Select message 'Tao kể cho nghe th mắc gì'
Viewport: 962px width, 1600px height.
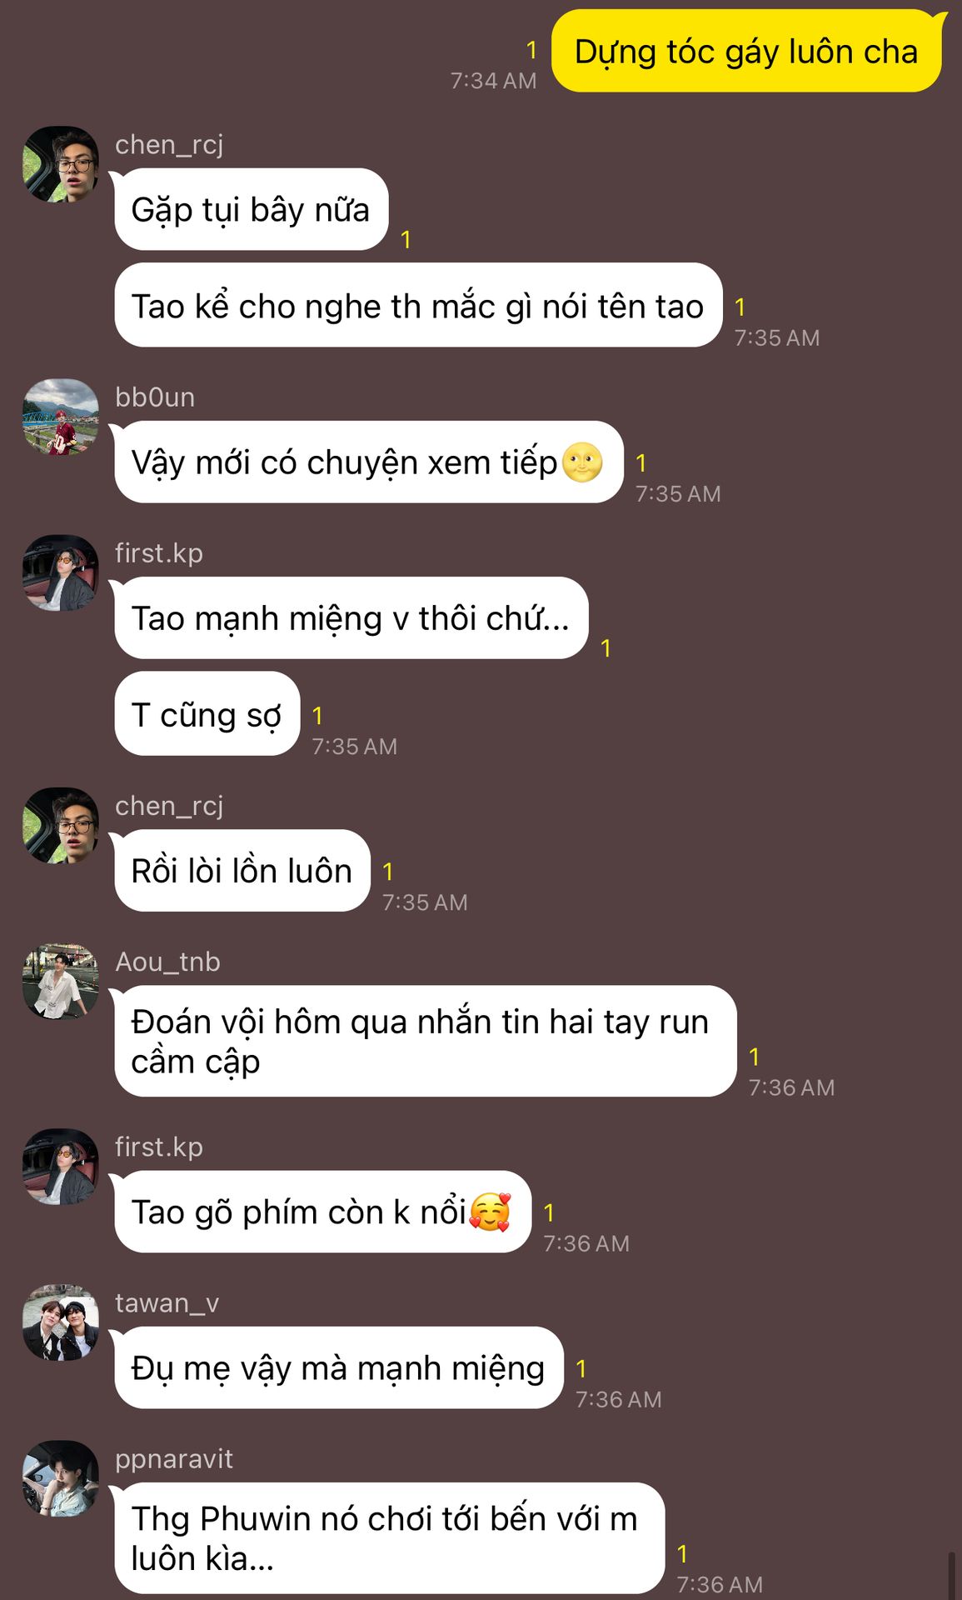click(418, 306)
